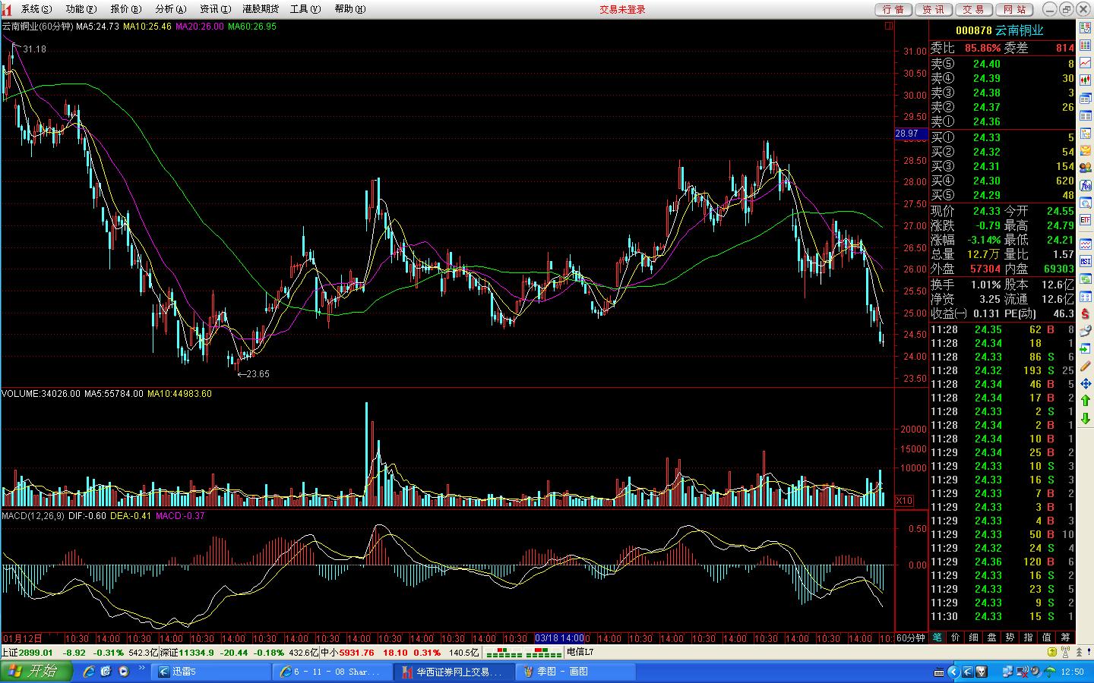Click the green arrow login sidebar icon
Screen dimensions: 1094x683
pos(1085,348)
